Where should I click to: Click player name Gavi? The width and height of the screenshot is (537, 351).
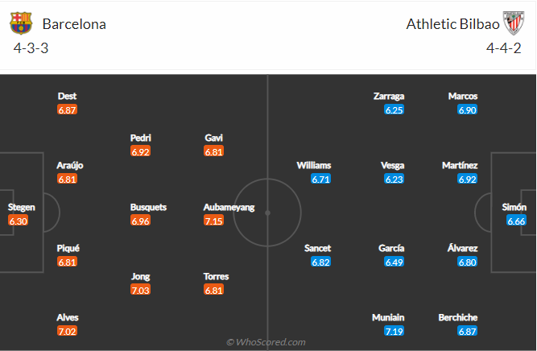point(214,138)
